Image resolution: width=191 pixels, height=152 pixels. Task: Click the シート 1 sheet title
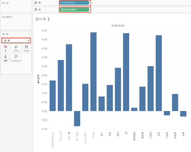[43, 19]
